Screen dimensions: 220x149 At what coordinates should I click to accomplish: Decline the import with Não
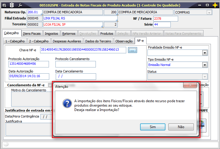[x=181, y=127]
